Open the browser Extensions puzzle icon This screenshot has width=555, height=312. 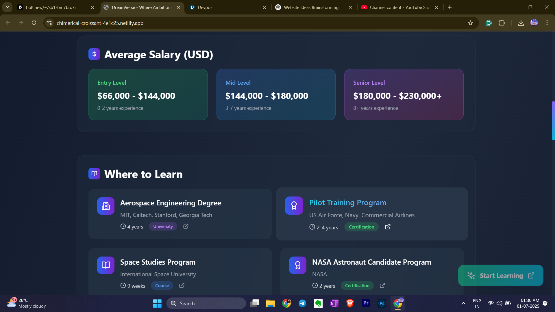[x=502, y=23]
